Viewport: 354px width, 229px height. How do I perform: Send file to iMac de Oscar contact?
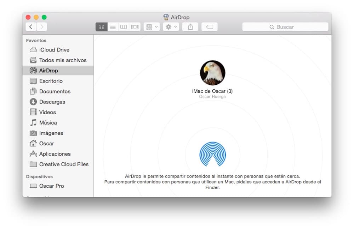(x=212, y=73)
